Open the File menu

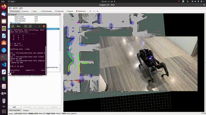coord(10,8)
